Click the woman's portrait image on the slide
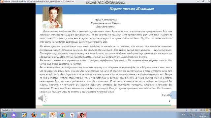 pos(52,17)
